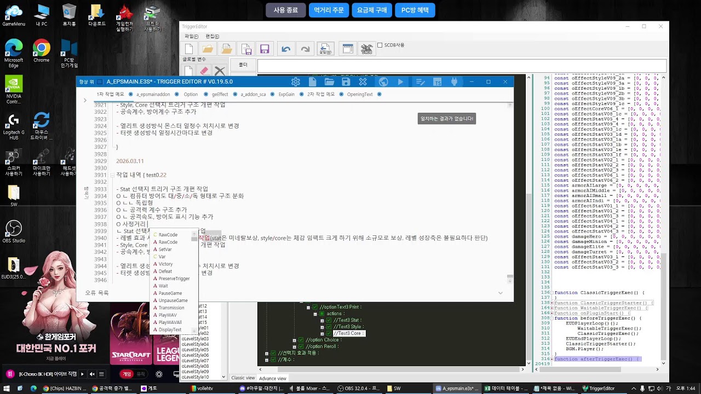The height and width of the screenshot is (394, 701).
Task: Toggle the 항상 위 always-on-top checkbox
Action: coord(100,82)
